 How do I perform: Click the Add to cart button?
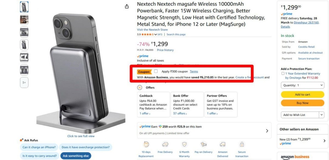302,95
